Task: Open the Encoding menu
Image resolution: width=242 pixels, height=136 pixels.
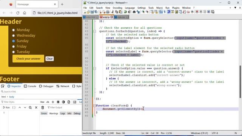Action: (117, 8)
